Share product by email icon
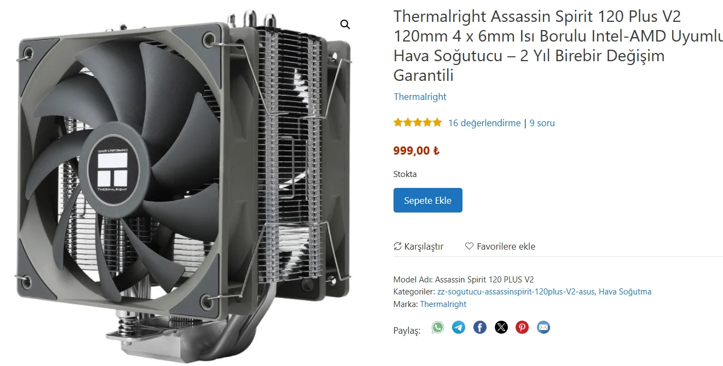This screenshot has height=366, width=723. 543,327
